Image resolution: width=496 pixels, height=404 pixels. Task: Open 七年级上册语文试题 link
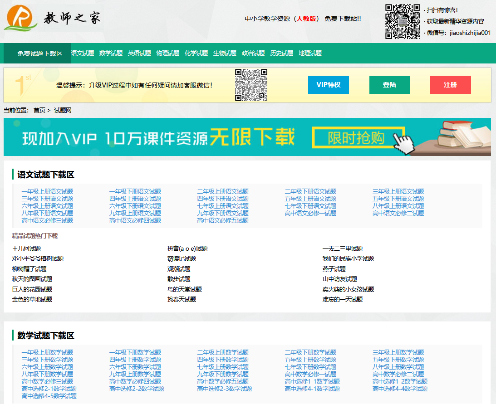(x=223, y=206)
